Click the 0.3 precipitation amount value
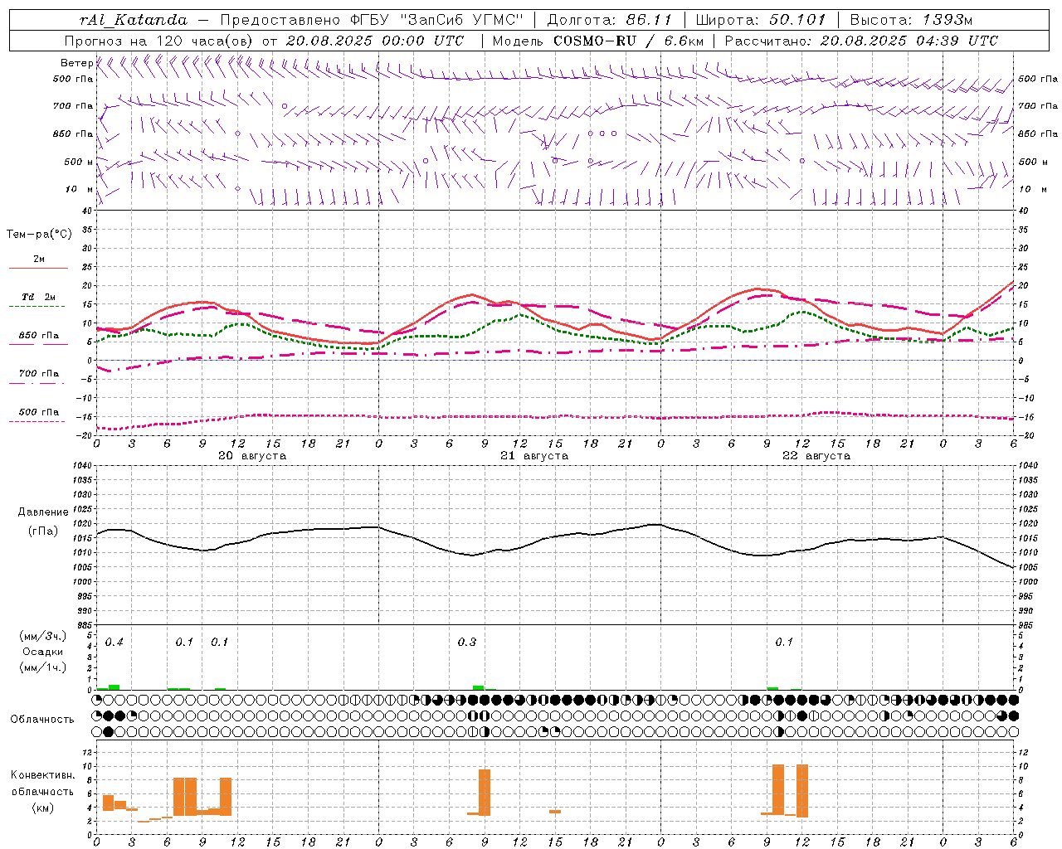This screenshot has width=1062, height=849. 467,643
